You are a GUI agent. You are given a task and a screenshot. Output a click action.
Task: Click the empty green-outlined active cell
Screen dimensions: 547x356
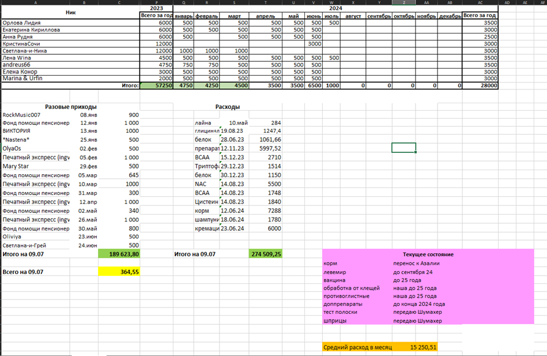click(403, 148)
